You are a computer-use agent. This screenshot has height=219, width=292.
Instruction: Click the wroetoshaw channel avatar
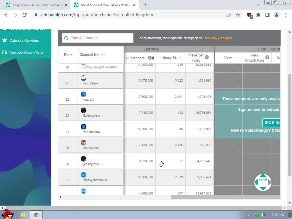click(x=84, y=126)
